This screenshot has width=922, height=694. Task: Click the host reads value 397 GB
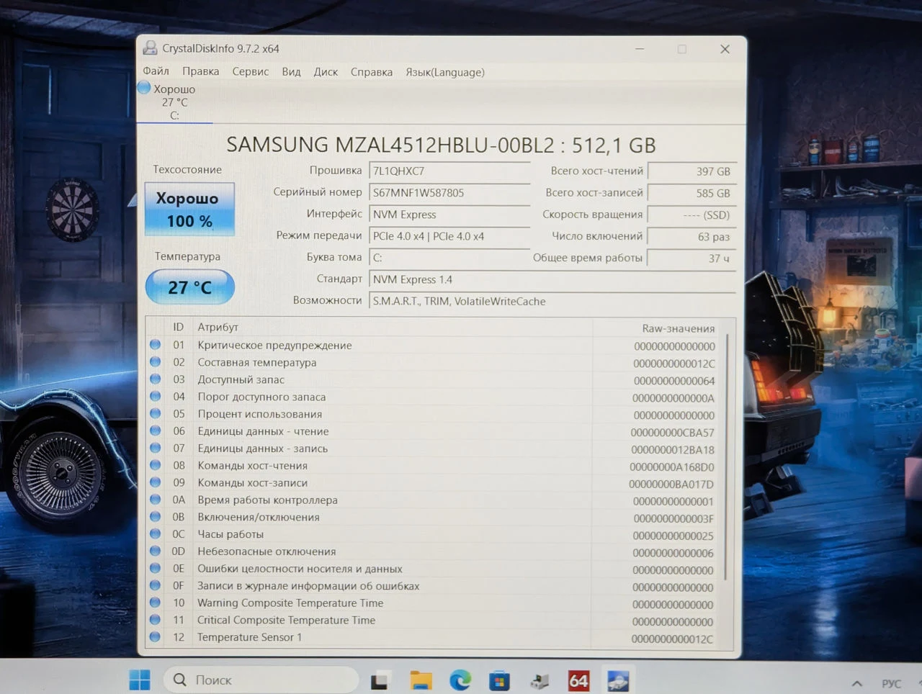point(691,171)
